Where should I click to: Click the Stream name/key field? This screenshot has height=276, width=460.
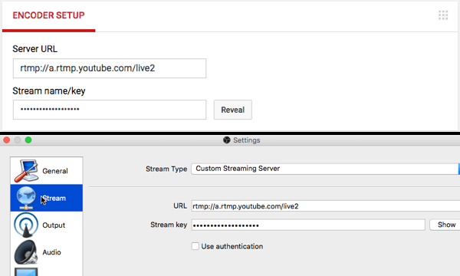click(x=110, y=110)
